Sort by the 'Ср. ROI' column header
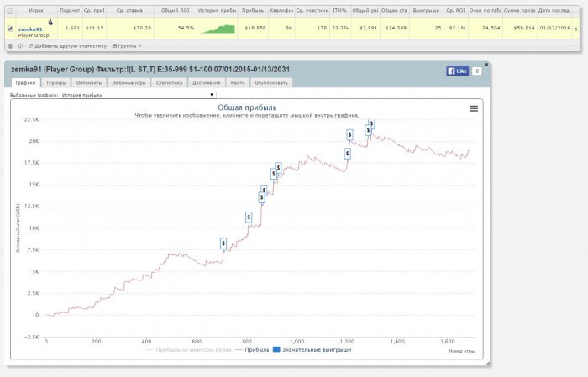The width and height of the screenshot is (588, 377). (x=455, y=11)
